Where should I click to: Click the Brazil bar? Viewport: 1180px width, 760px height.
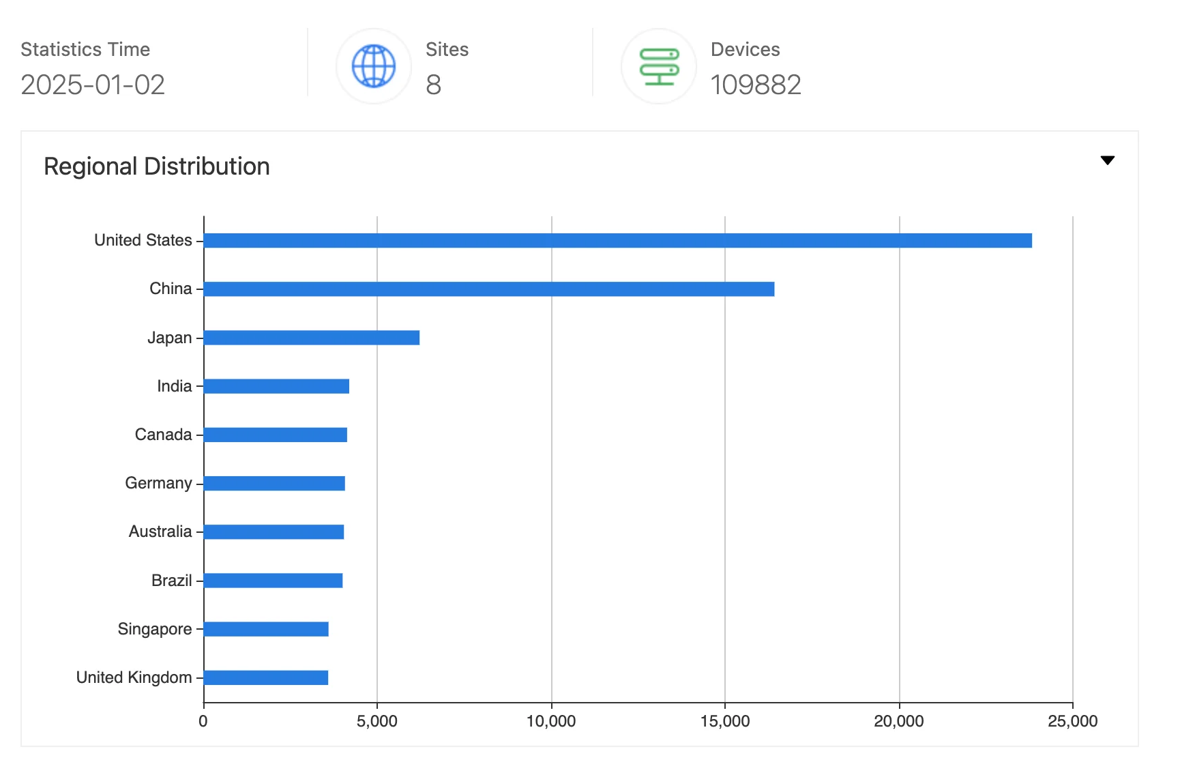(273, 581)
